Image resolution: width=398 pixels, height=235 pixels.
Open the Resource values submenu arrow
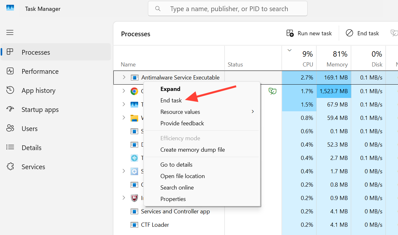click(x=253, y=112)
